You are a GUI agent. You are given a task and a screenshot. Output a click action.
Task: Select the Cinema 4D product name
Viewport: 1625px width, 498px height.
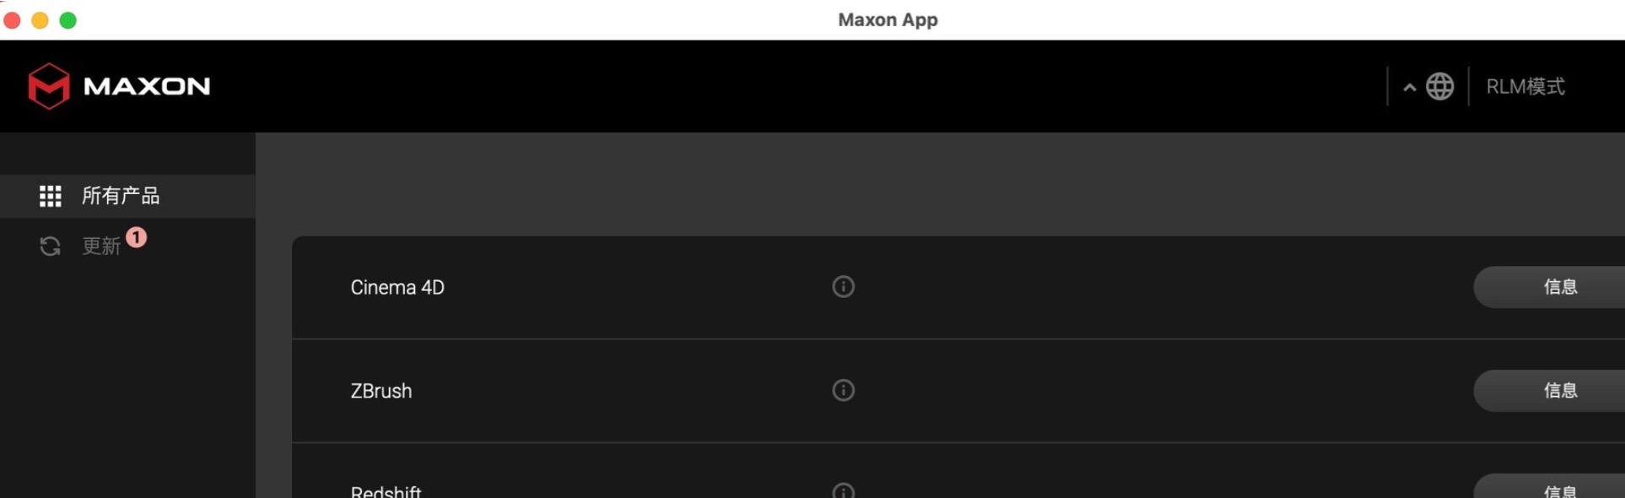(x=397, y=288)
